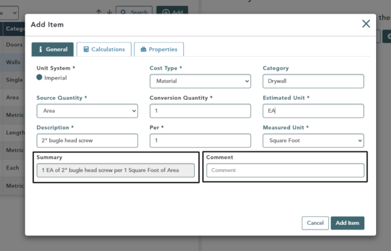Click the move down arrow behind dialog
The height and width of the screenshot is (251, 391).
(x=109, y=12)
